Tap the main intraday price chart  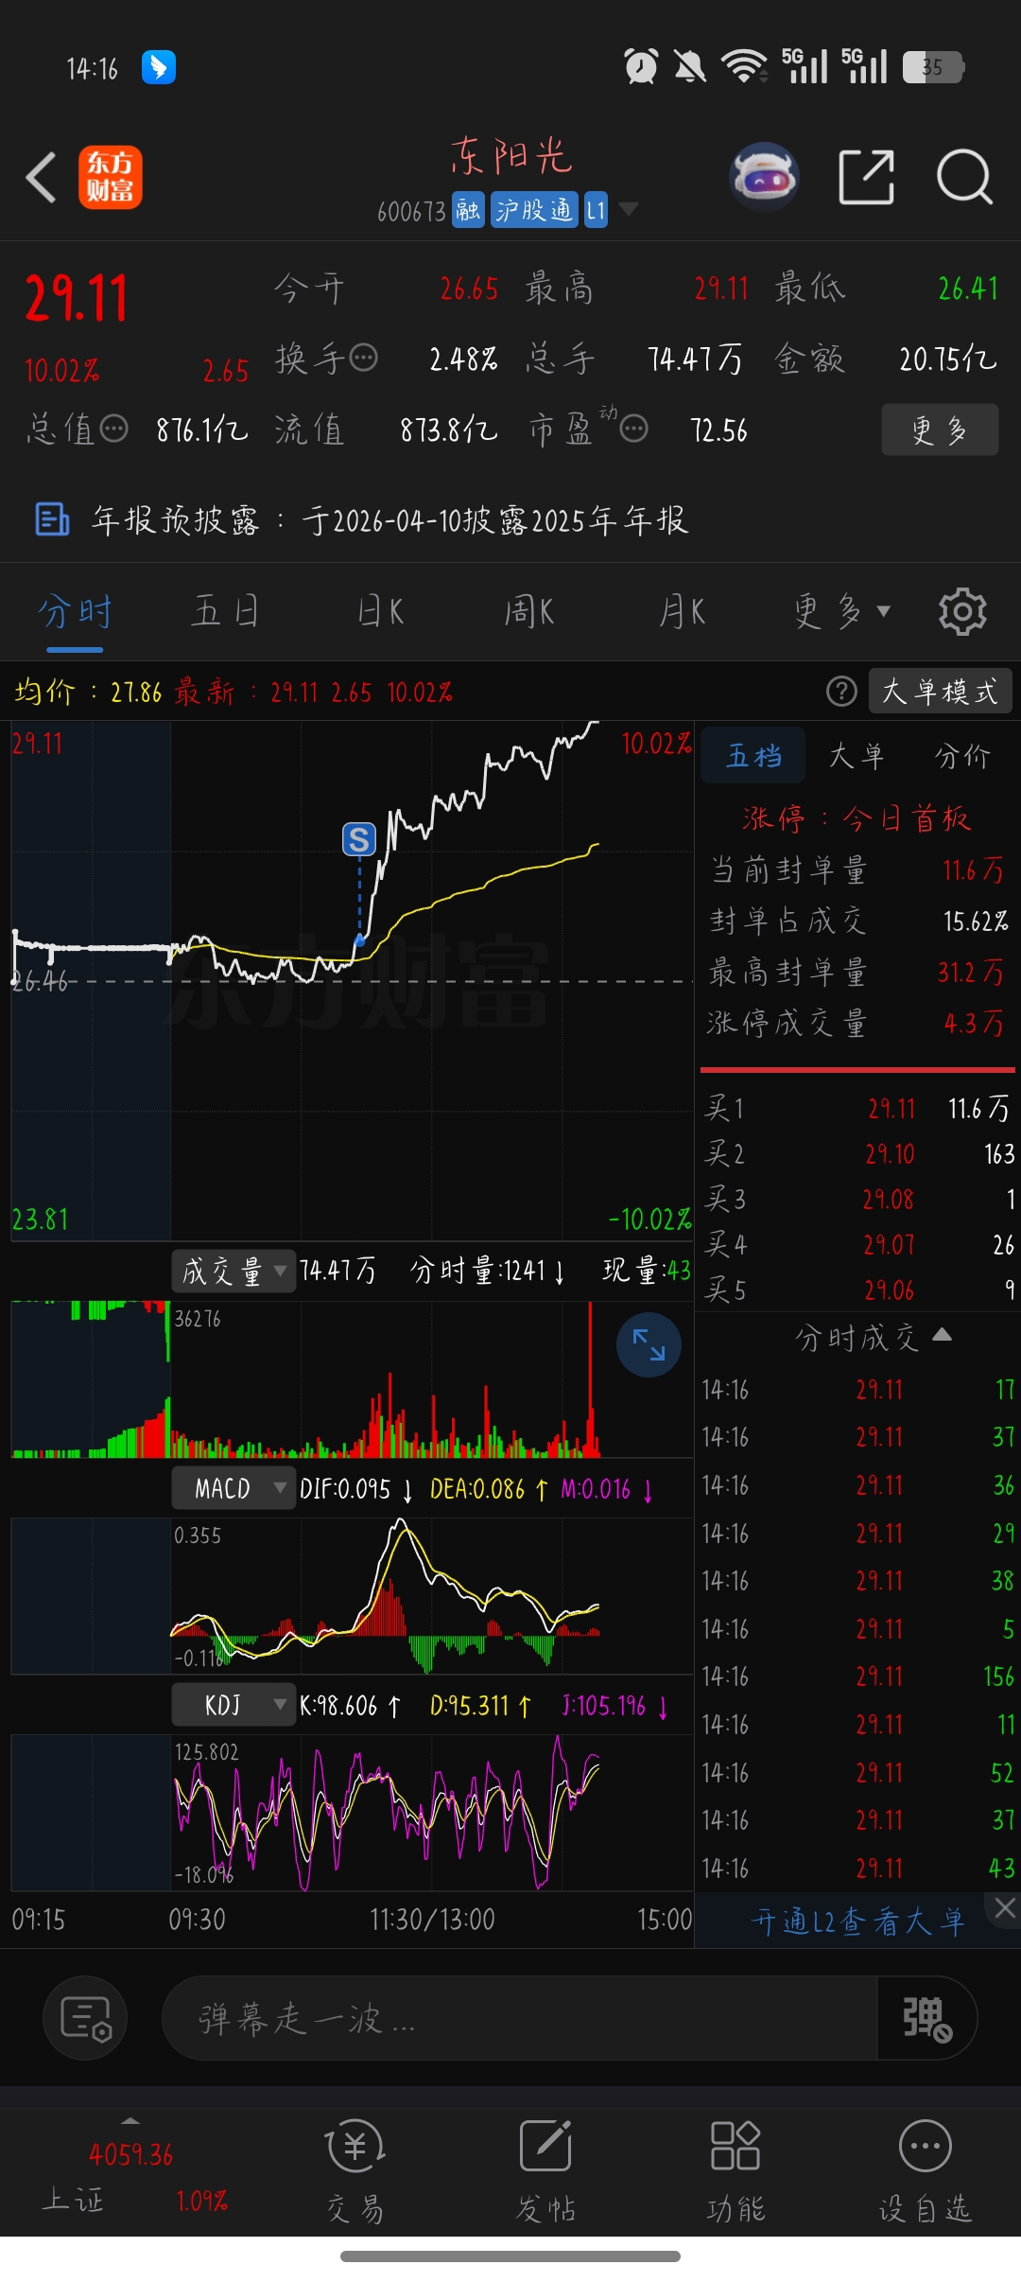(352, 980)
